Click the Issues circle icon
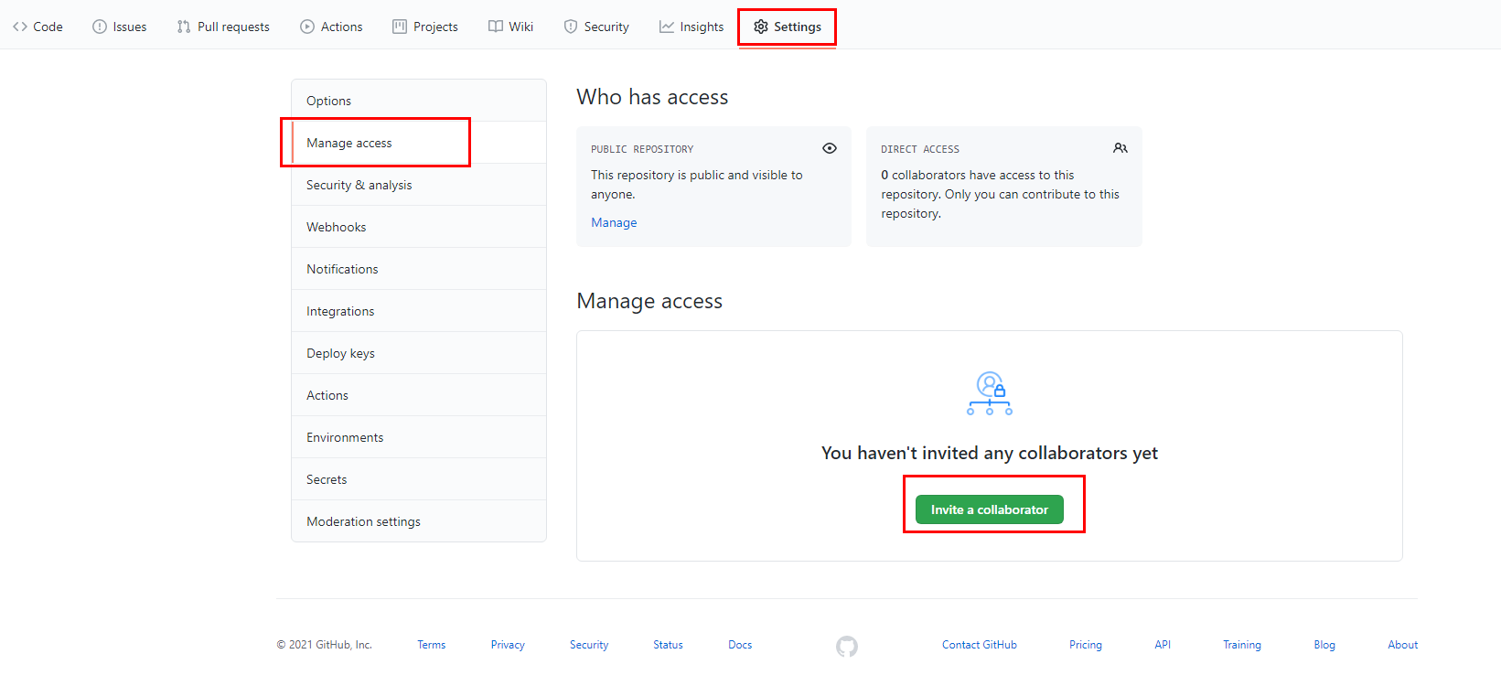 [100, 27]
